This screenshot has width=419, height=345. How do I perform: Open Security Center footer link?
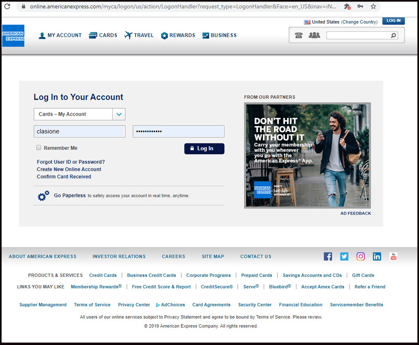[255, 305]
